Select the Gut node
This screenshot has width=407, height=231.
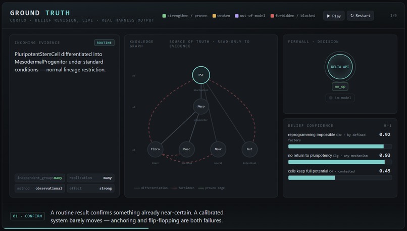point(249,149)
